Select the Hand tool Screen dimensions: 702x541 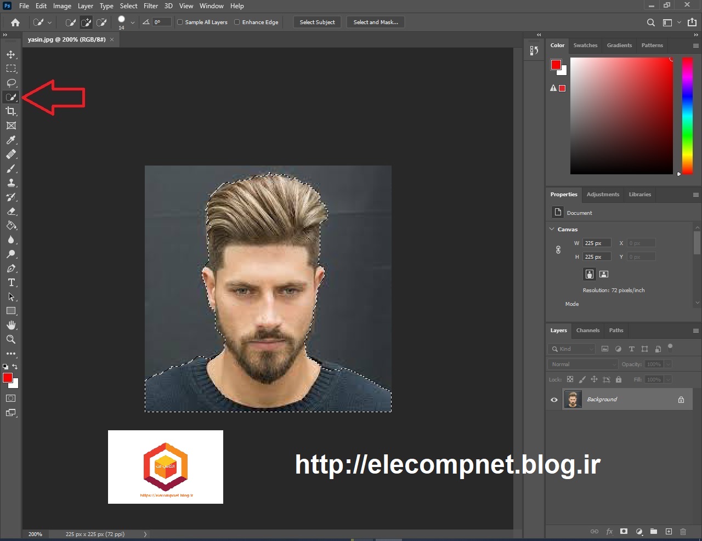pos(11,325)
